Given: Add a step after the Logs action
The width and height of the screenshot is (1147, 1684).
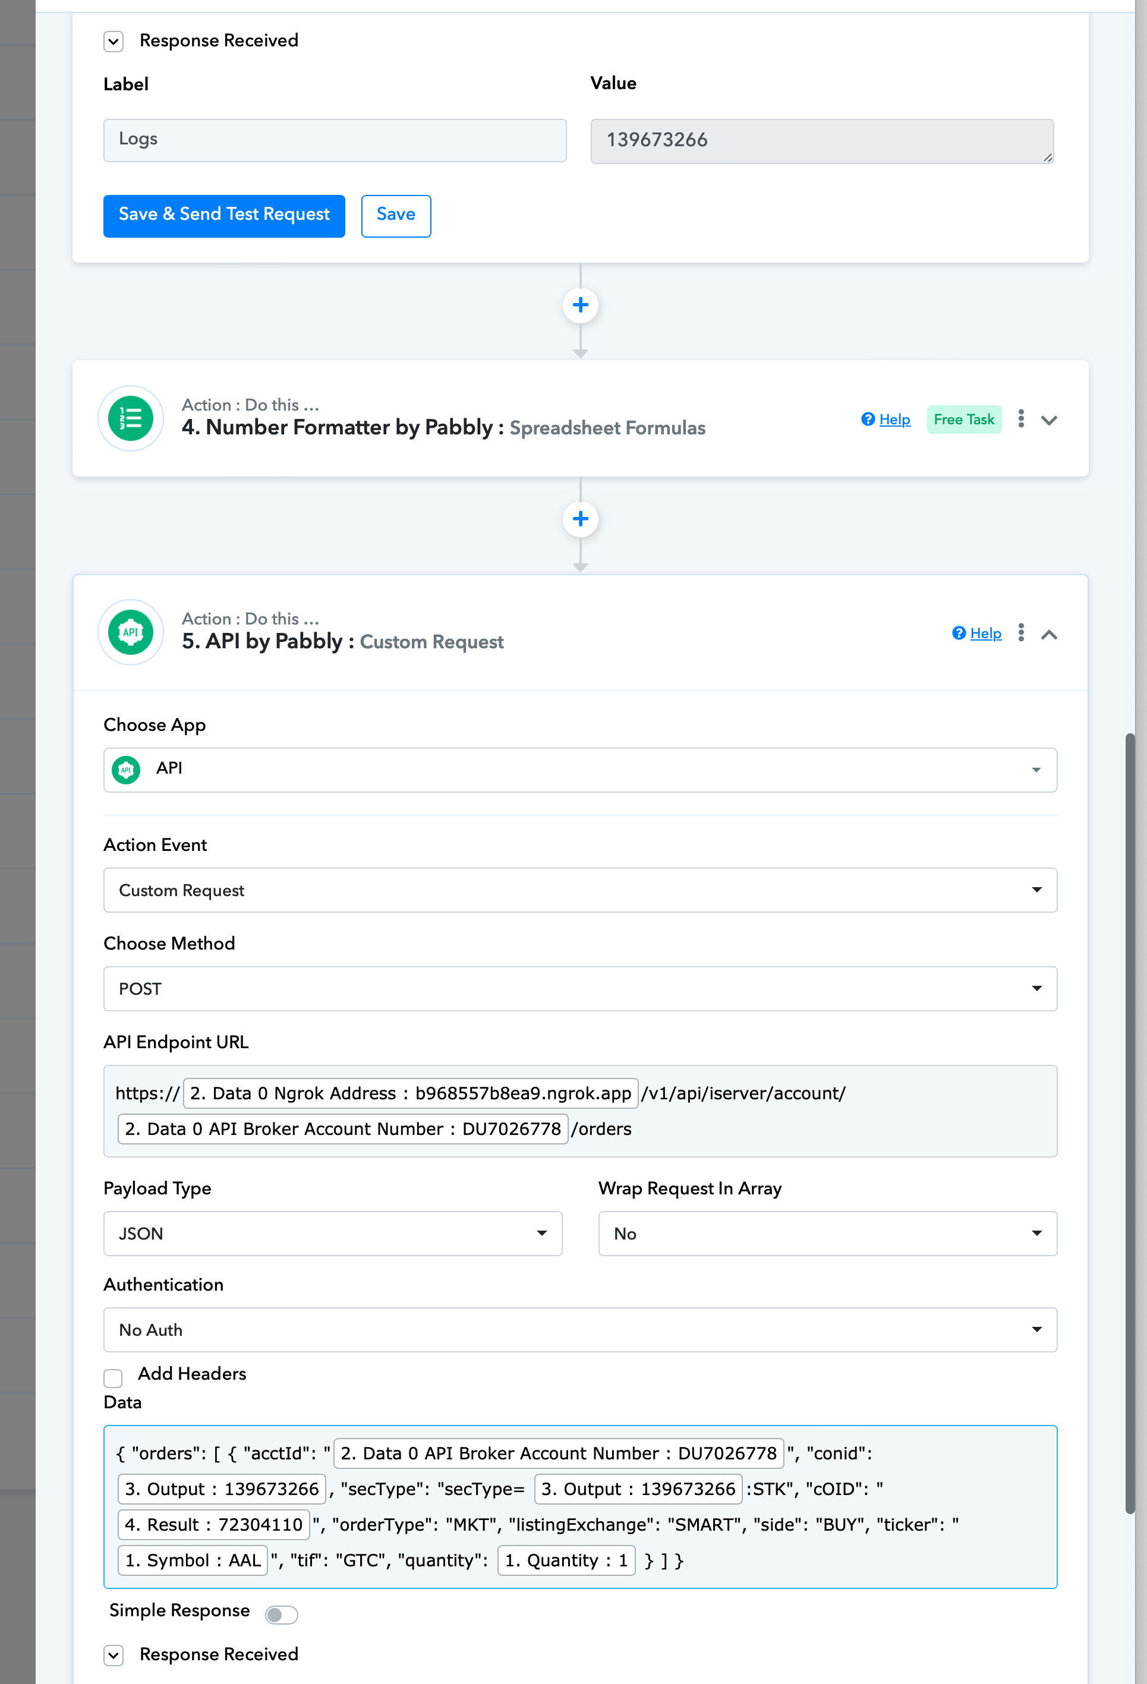Looking at the screenshot, I should pos(581,305).
